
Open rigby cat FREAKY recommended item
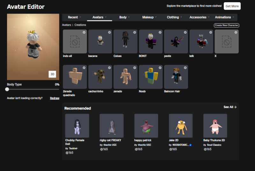pyautogui.click(x=112, y=126)
